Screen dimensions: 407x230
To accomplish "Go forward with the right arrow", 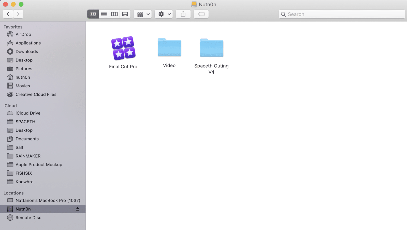I will [18, 14].
